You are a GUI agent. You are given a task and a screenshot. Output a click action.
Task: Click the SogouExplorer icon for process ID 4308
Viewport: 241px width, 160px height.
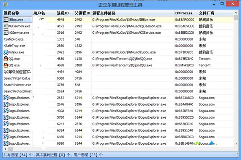(x=6, y=111)
